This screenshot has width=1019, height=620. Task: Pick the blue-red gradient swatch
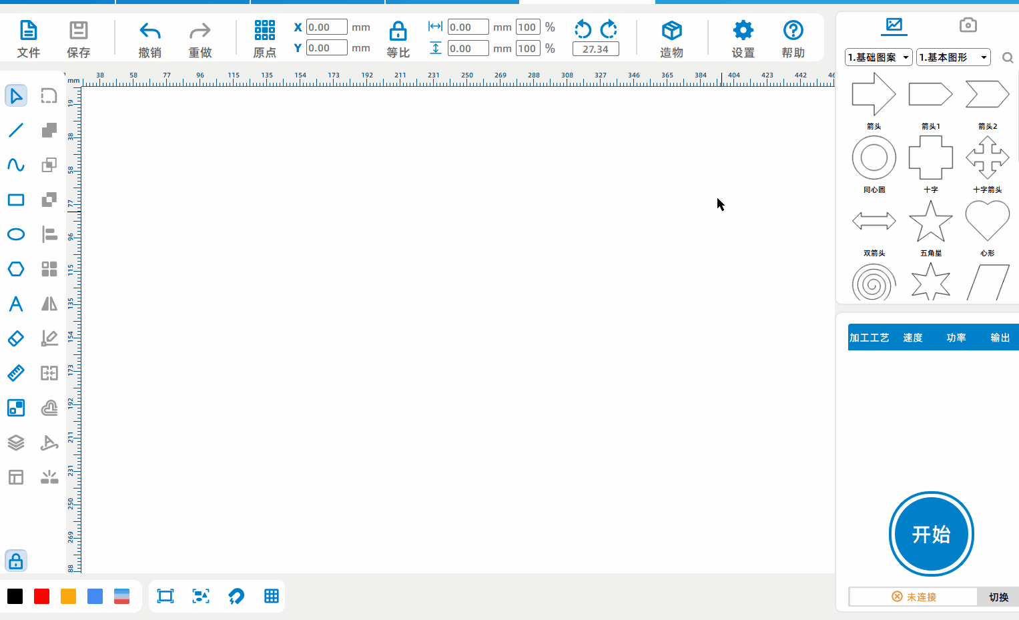[121, 596]
